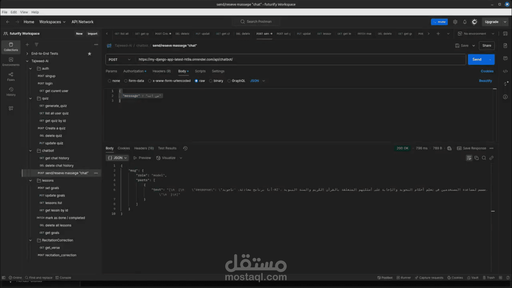512x288 pixels.
Task: Open the Environments sidebar panel
Action: (x=11, y=62)
